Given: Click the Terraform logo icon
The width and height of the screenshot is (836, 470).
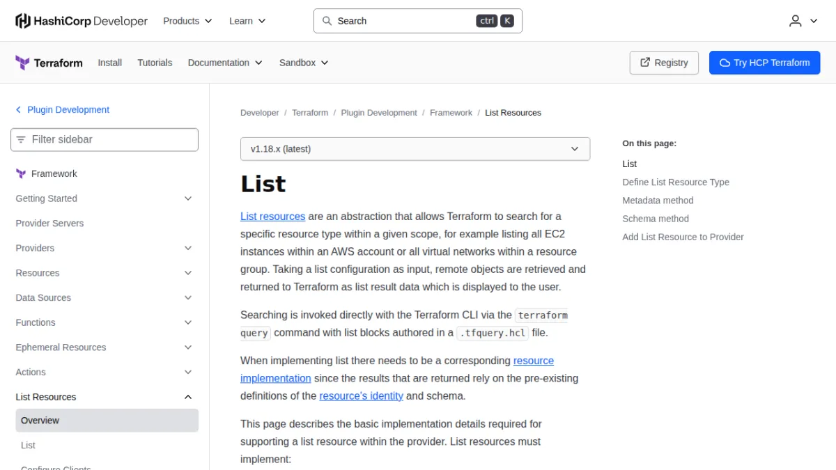Looking at the screenshot, I should click(x=22, y=63).
